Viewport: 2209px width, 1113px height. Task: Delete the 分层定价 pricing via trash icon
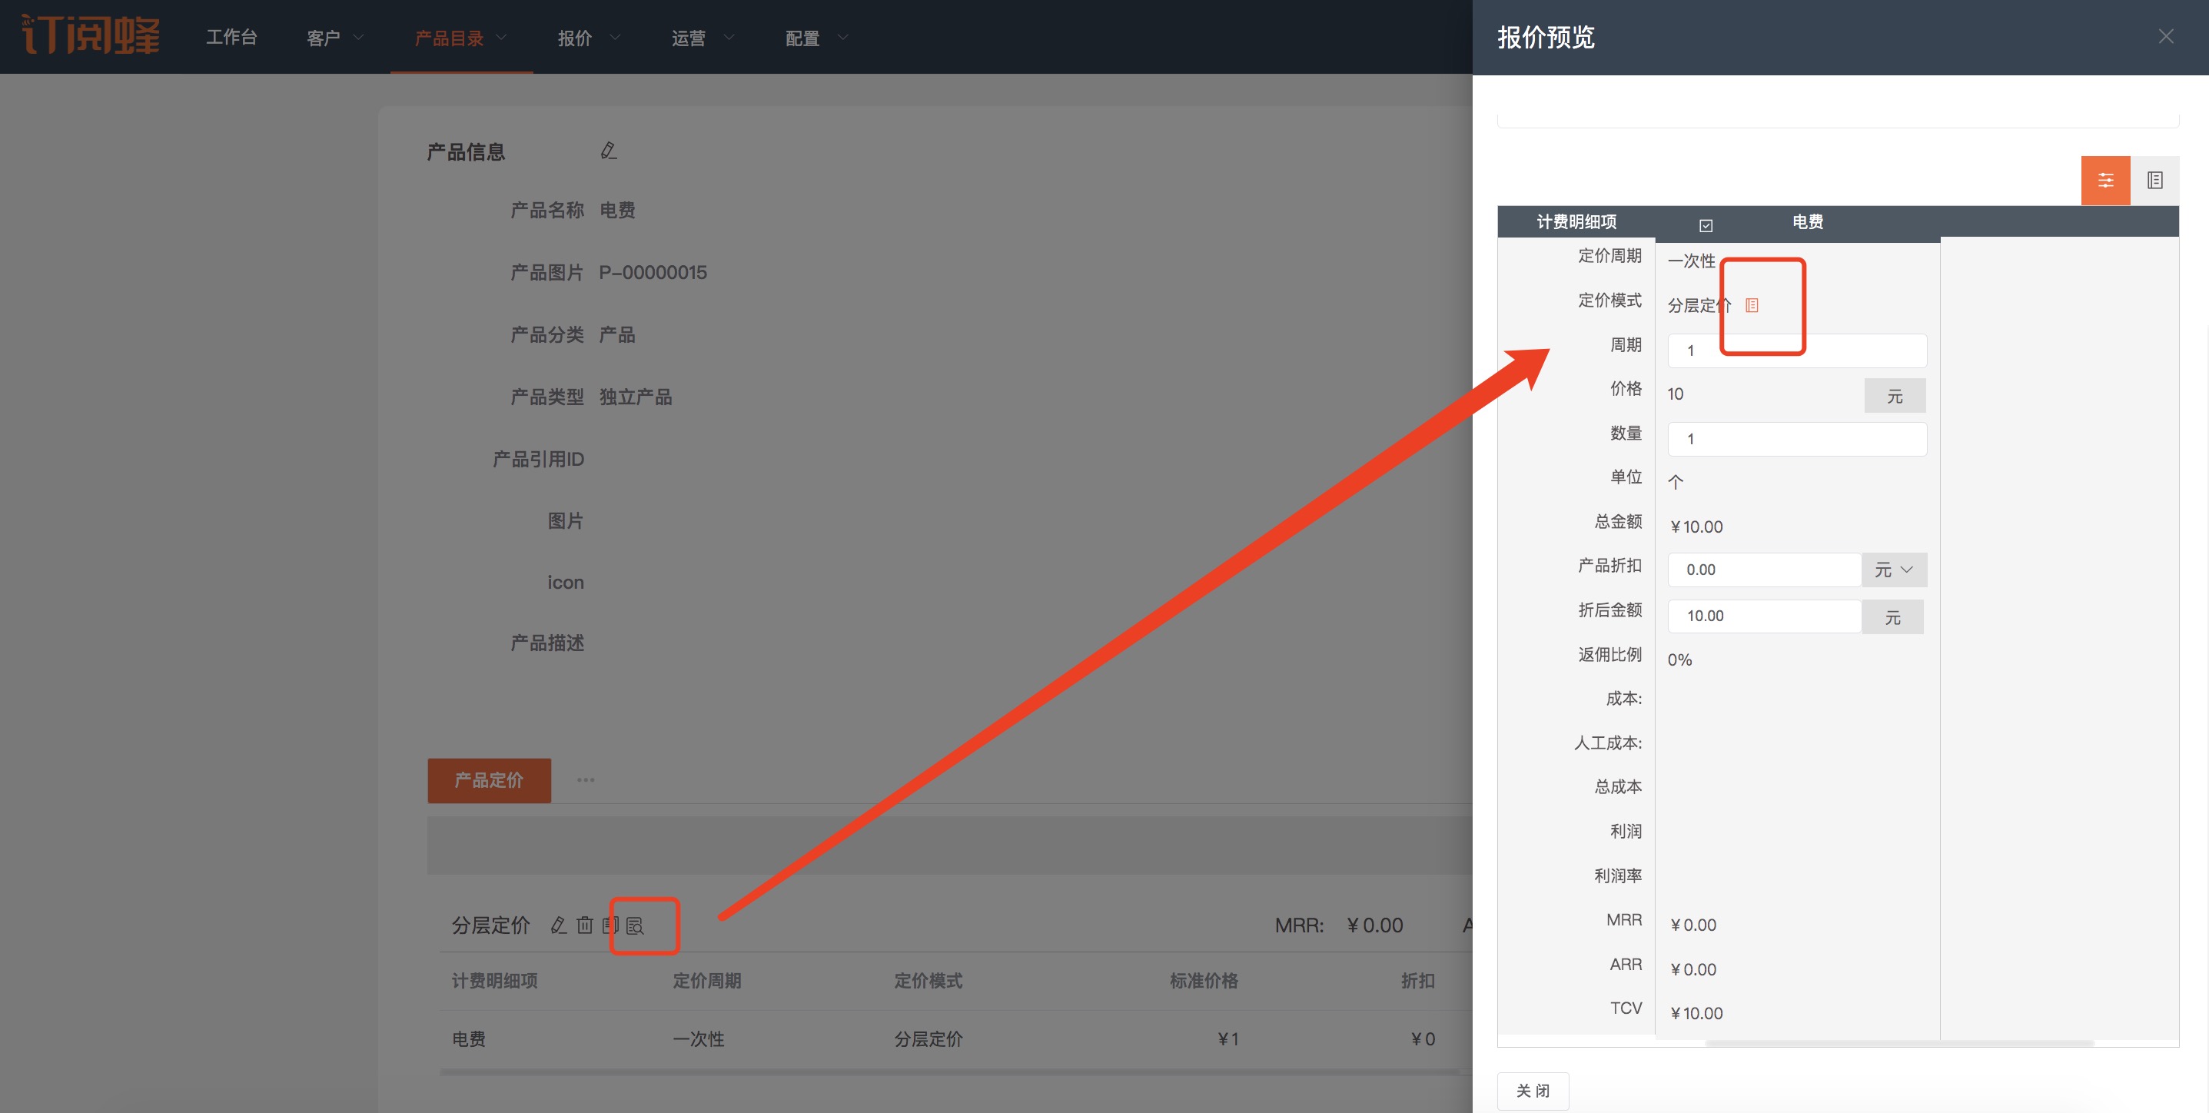585,925
